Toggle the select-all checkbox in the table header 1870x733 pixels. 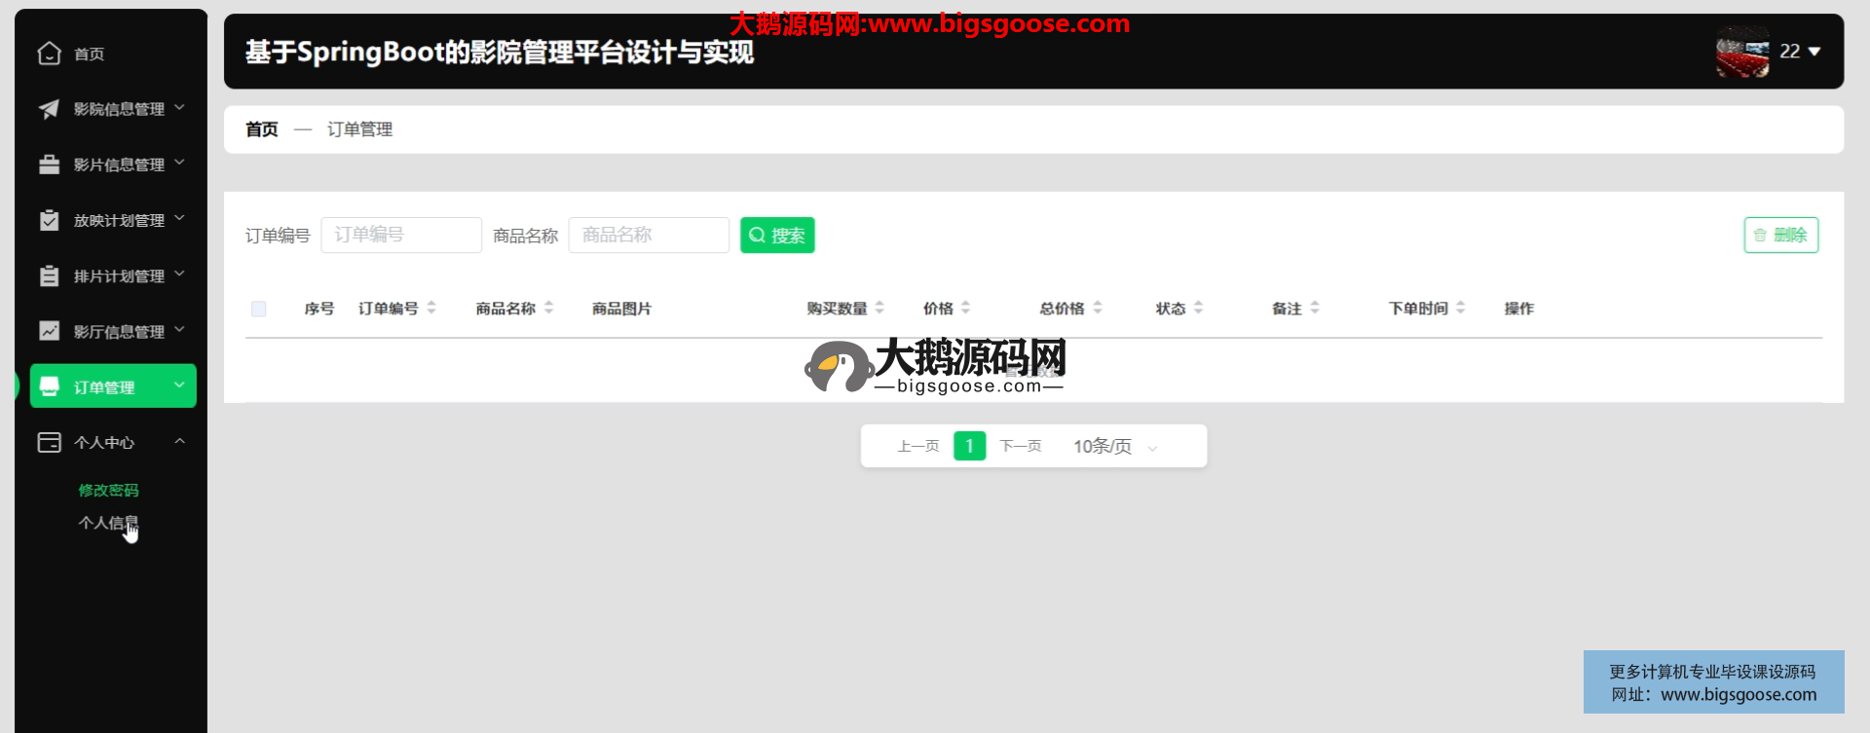[x=258, y=309]
